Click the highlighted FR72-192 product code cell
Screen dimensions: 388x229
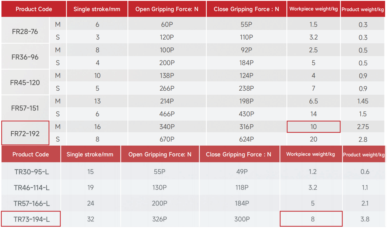(25, 134)
